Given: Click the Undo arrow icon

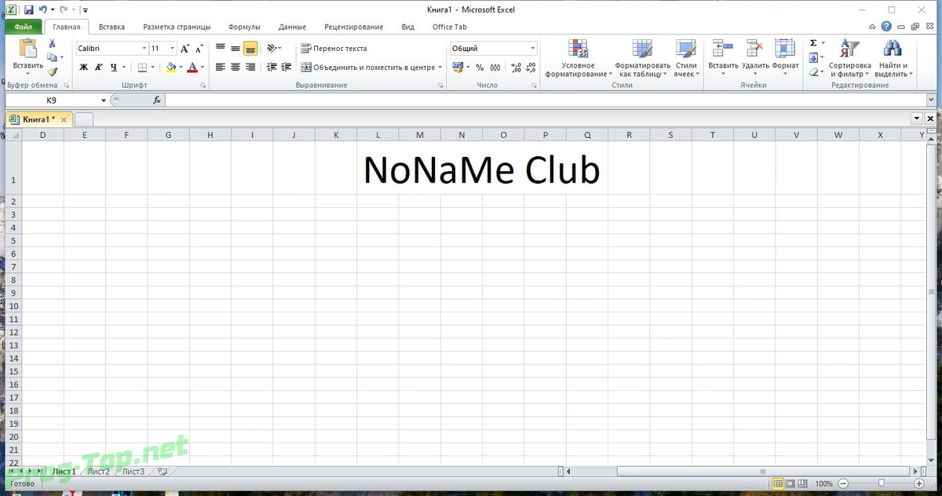Looking at the screenshot, I should tap(42, 10).
